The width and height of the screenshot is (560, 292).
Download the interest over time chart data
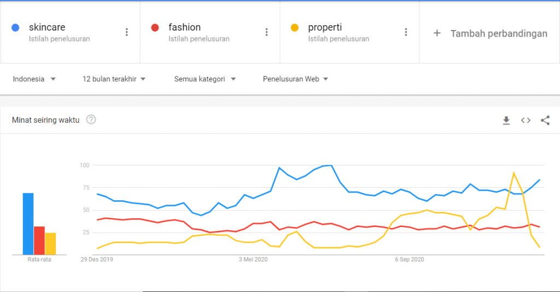(x=506, y=121)
